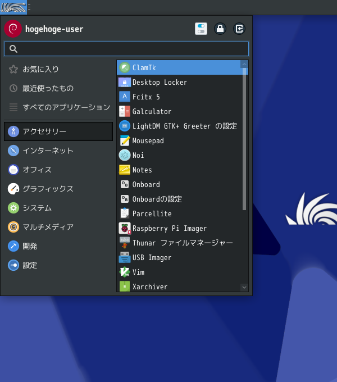Launch Mousepad text editor icon
Screen dimensions: 337x382
pyautogui.click(x=125, y=140)
